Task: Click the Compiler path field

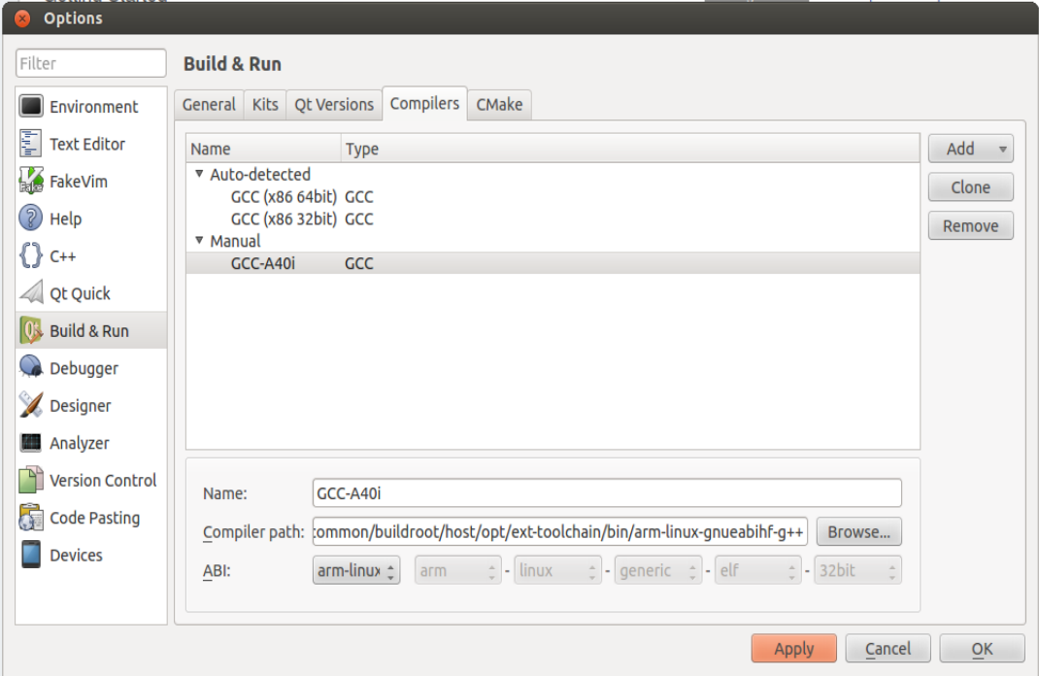Action: click(560, 532)
